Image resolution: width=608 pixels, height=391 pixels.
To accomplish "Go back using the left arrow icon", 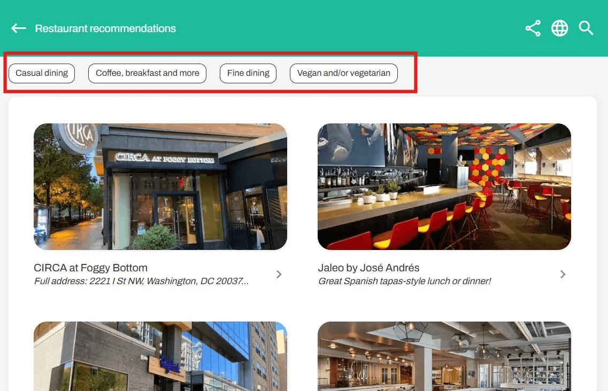I will [19, 28].
